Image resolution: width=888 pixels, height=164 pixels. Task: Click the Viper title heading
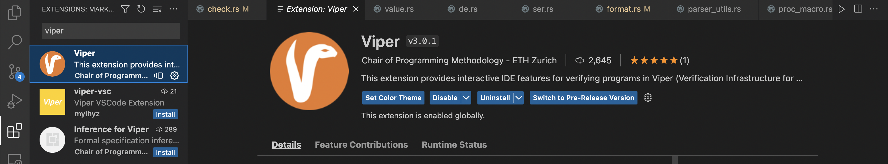380,42
